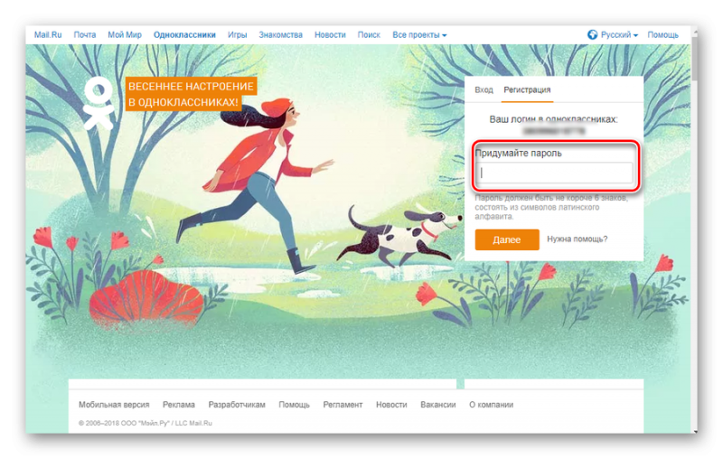This screenshot has width=723, height=459.
Task: Open the Нужна помощь? link
Action: pyautogui.click(x=577, y=239)
